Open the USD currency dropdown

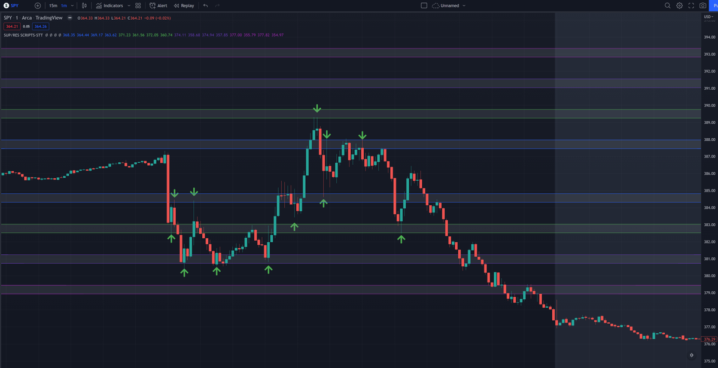click(707, 16)
